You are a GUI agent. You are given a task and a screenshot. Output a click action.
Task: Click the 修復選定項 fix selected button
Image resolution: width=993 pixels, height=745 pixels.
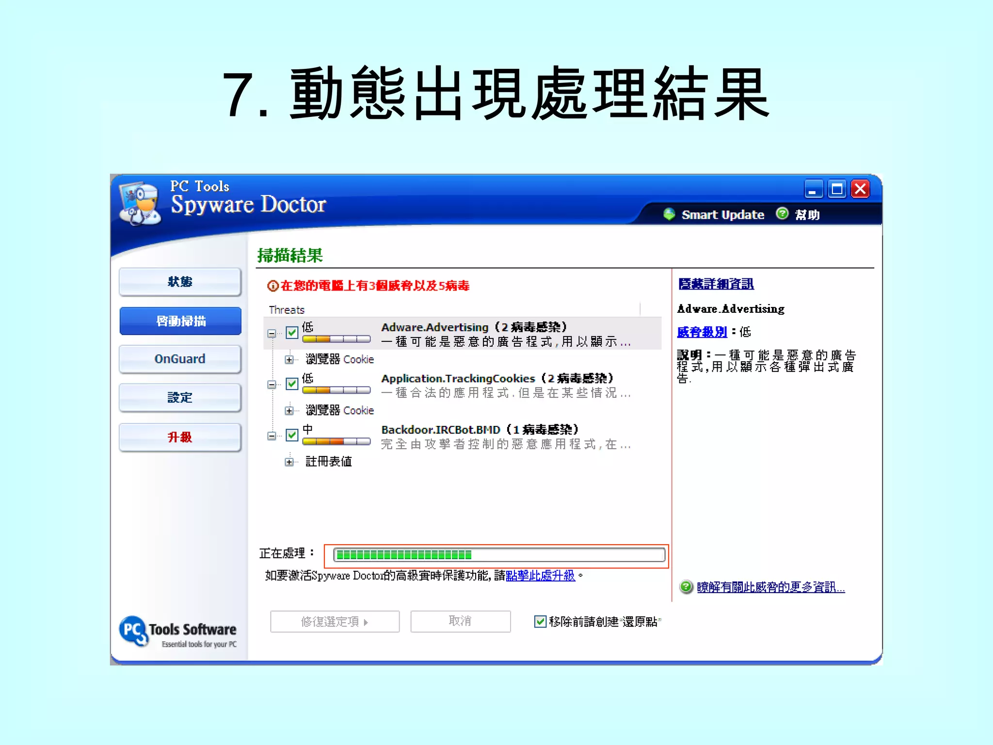pos(335,622)
